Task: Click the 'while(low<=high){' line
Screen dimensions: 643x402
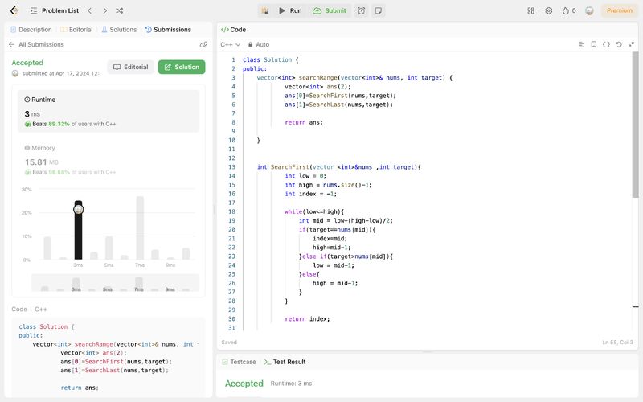Action: click(x=314, y=211)
